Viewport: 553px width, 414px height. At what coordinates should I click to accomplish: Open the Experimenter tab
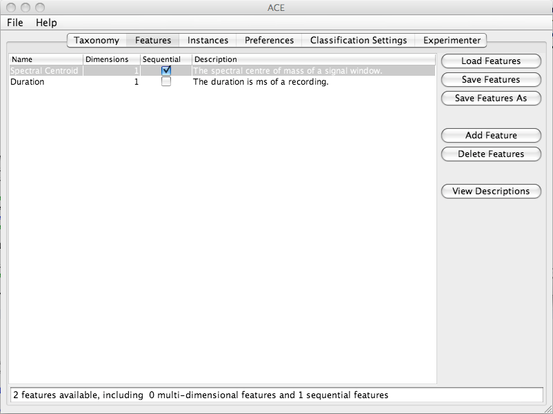[452, 40]
